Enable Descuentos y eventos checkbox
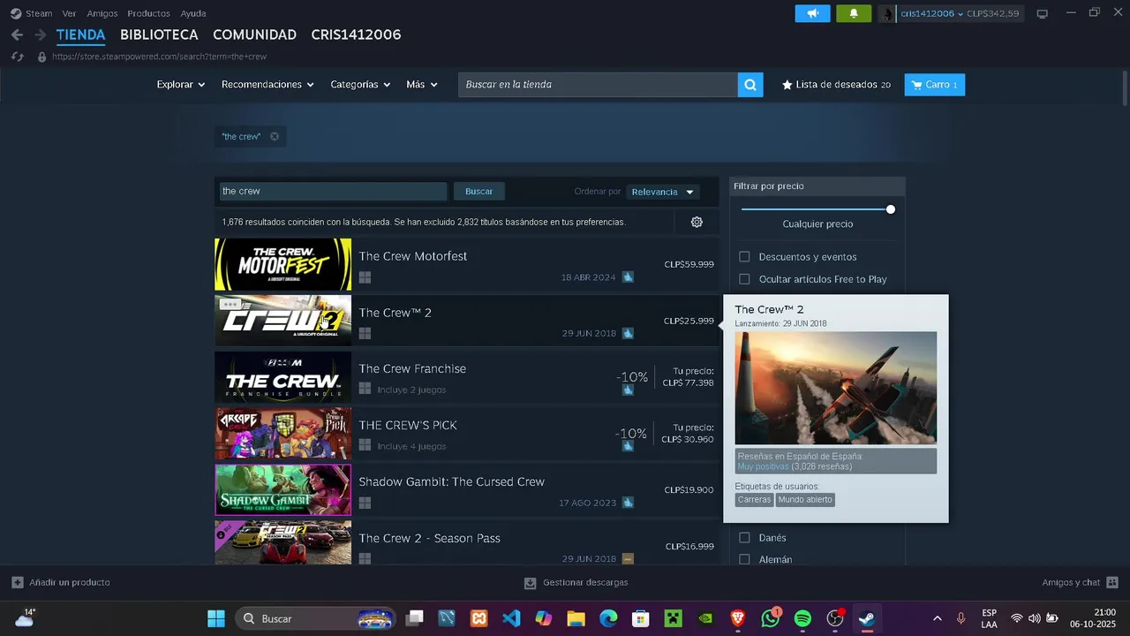The width and height of the screenshot is (1130, 636). (x=744, y=257)
